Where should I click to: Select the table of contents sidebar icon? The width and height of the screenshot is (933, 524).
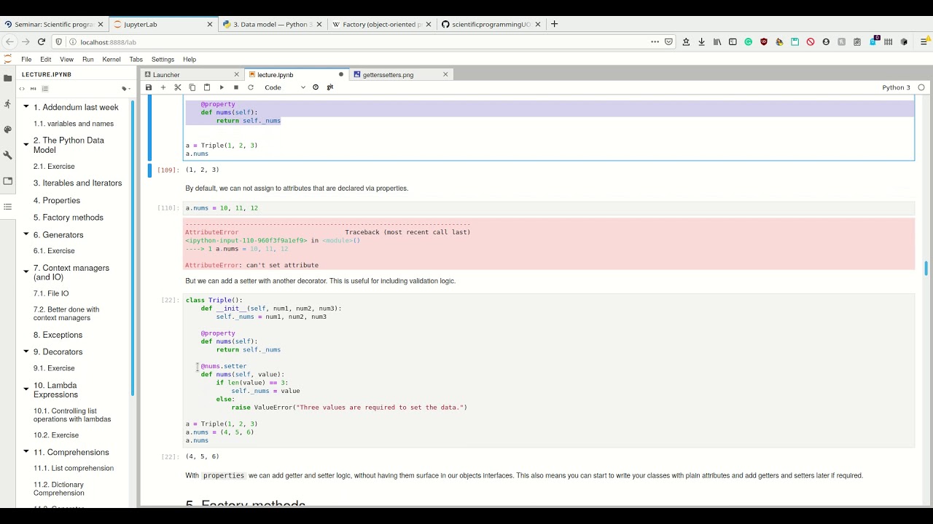point(7,207)
